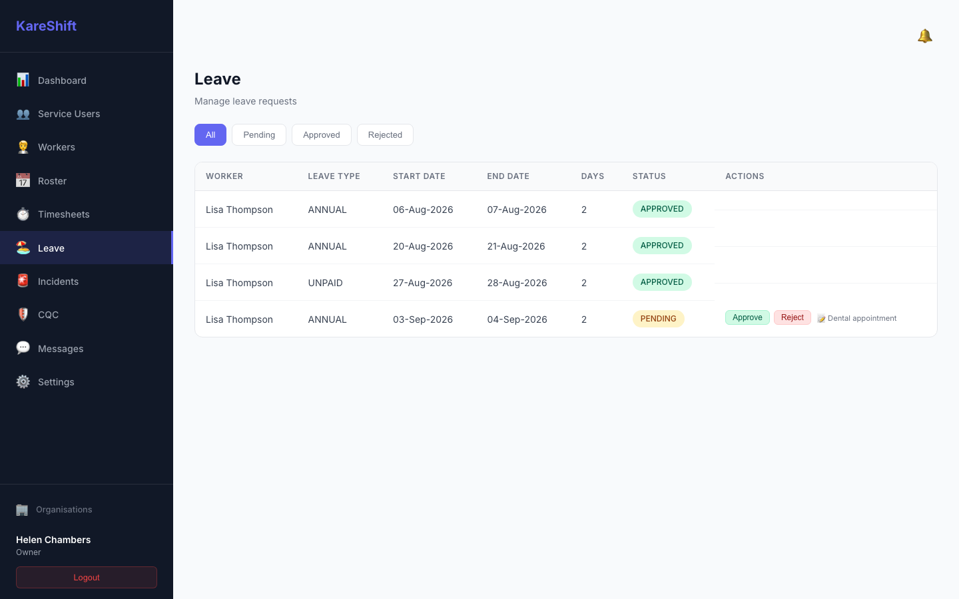Screen dimensions: 959x599
Task: Open the Messages speech bubble icon
Action: 23,348
